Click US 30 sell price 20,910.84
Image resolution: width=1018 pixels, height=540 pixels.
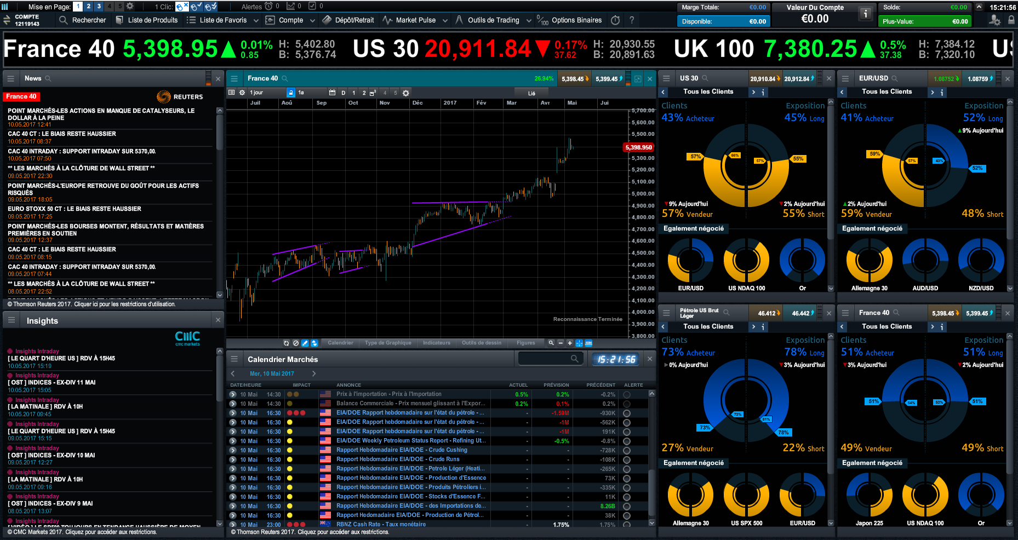[765, 79]
